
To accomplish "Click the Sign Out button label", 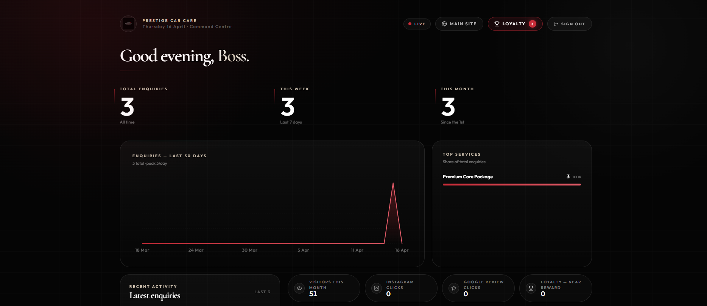I will [x=573, y=24].
